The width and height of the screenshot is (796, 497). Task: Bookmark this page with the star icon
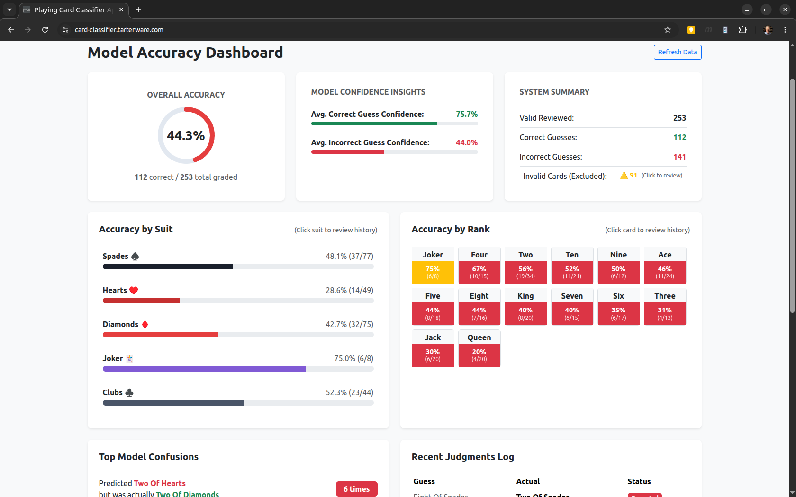click(668, 30)
